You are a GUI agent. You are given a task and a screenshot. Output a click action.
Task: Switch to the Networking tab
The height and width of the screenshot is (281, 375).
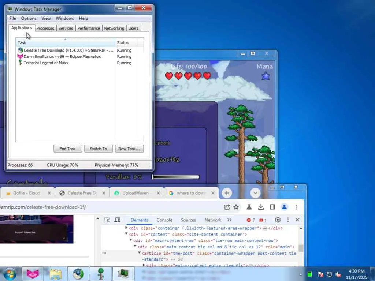point(114,28)
